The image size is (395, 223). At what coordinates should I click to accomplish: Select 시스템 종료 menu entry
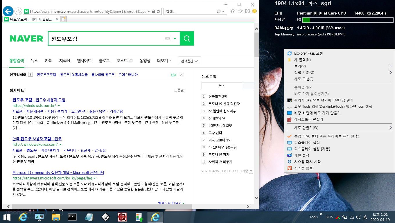[339, 168]
